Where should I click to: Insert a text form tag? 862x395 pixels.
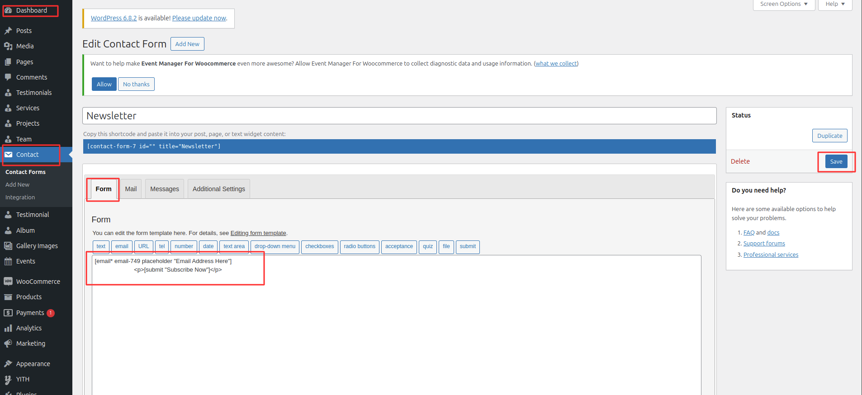click(101, 247)
